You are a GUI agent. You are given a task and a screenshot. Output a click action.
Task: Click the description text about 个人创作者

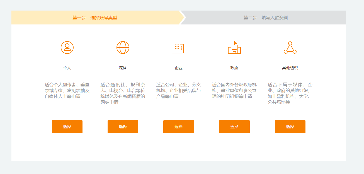click(67, 91)
